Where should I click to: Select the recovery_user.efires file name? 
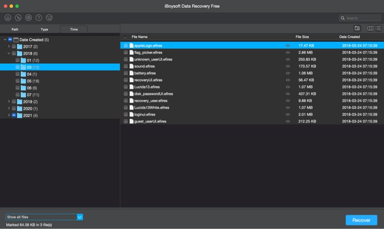[x=151, y=100]
